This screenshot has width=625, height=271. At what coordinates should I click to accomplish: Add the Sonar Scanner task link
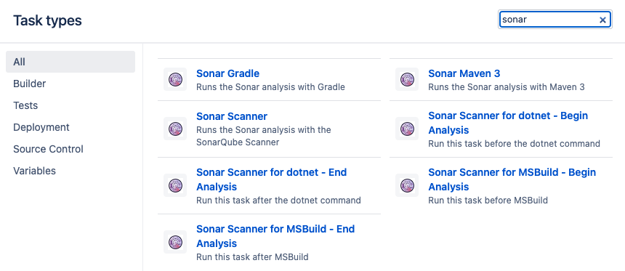[x=232, y=116]
